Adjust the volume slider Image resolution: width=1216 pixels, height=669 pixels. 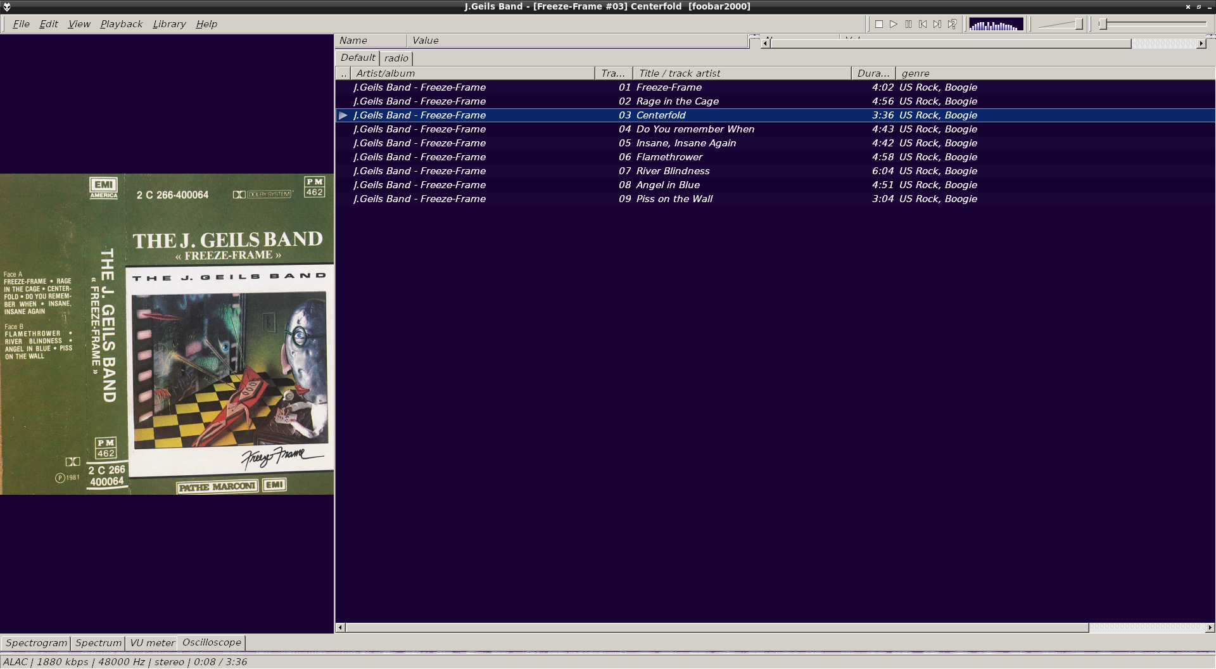point(1061,24)
